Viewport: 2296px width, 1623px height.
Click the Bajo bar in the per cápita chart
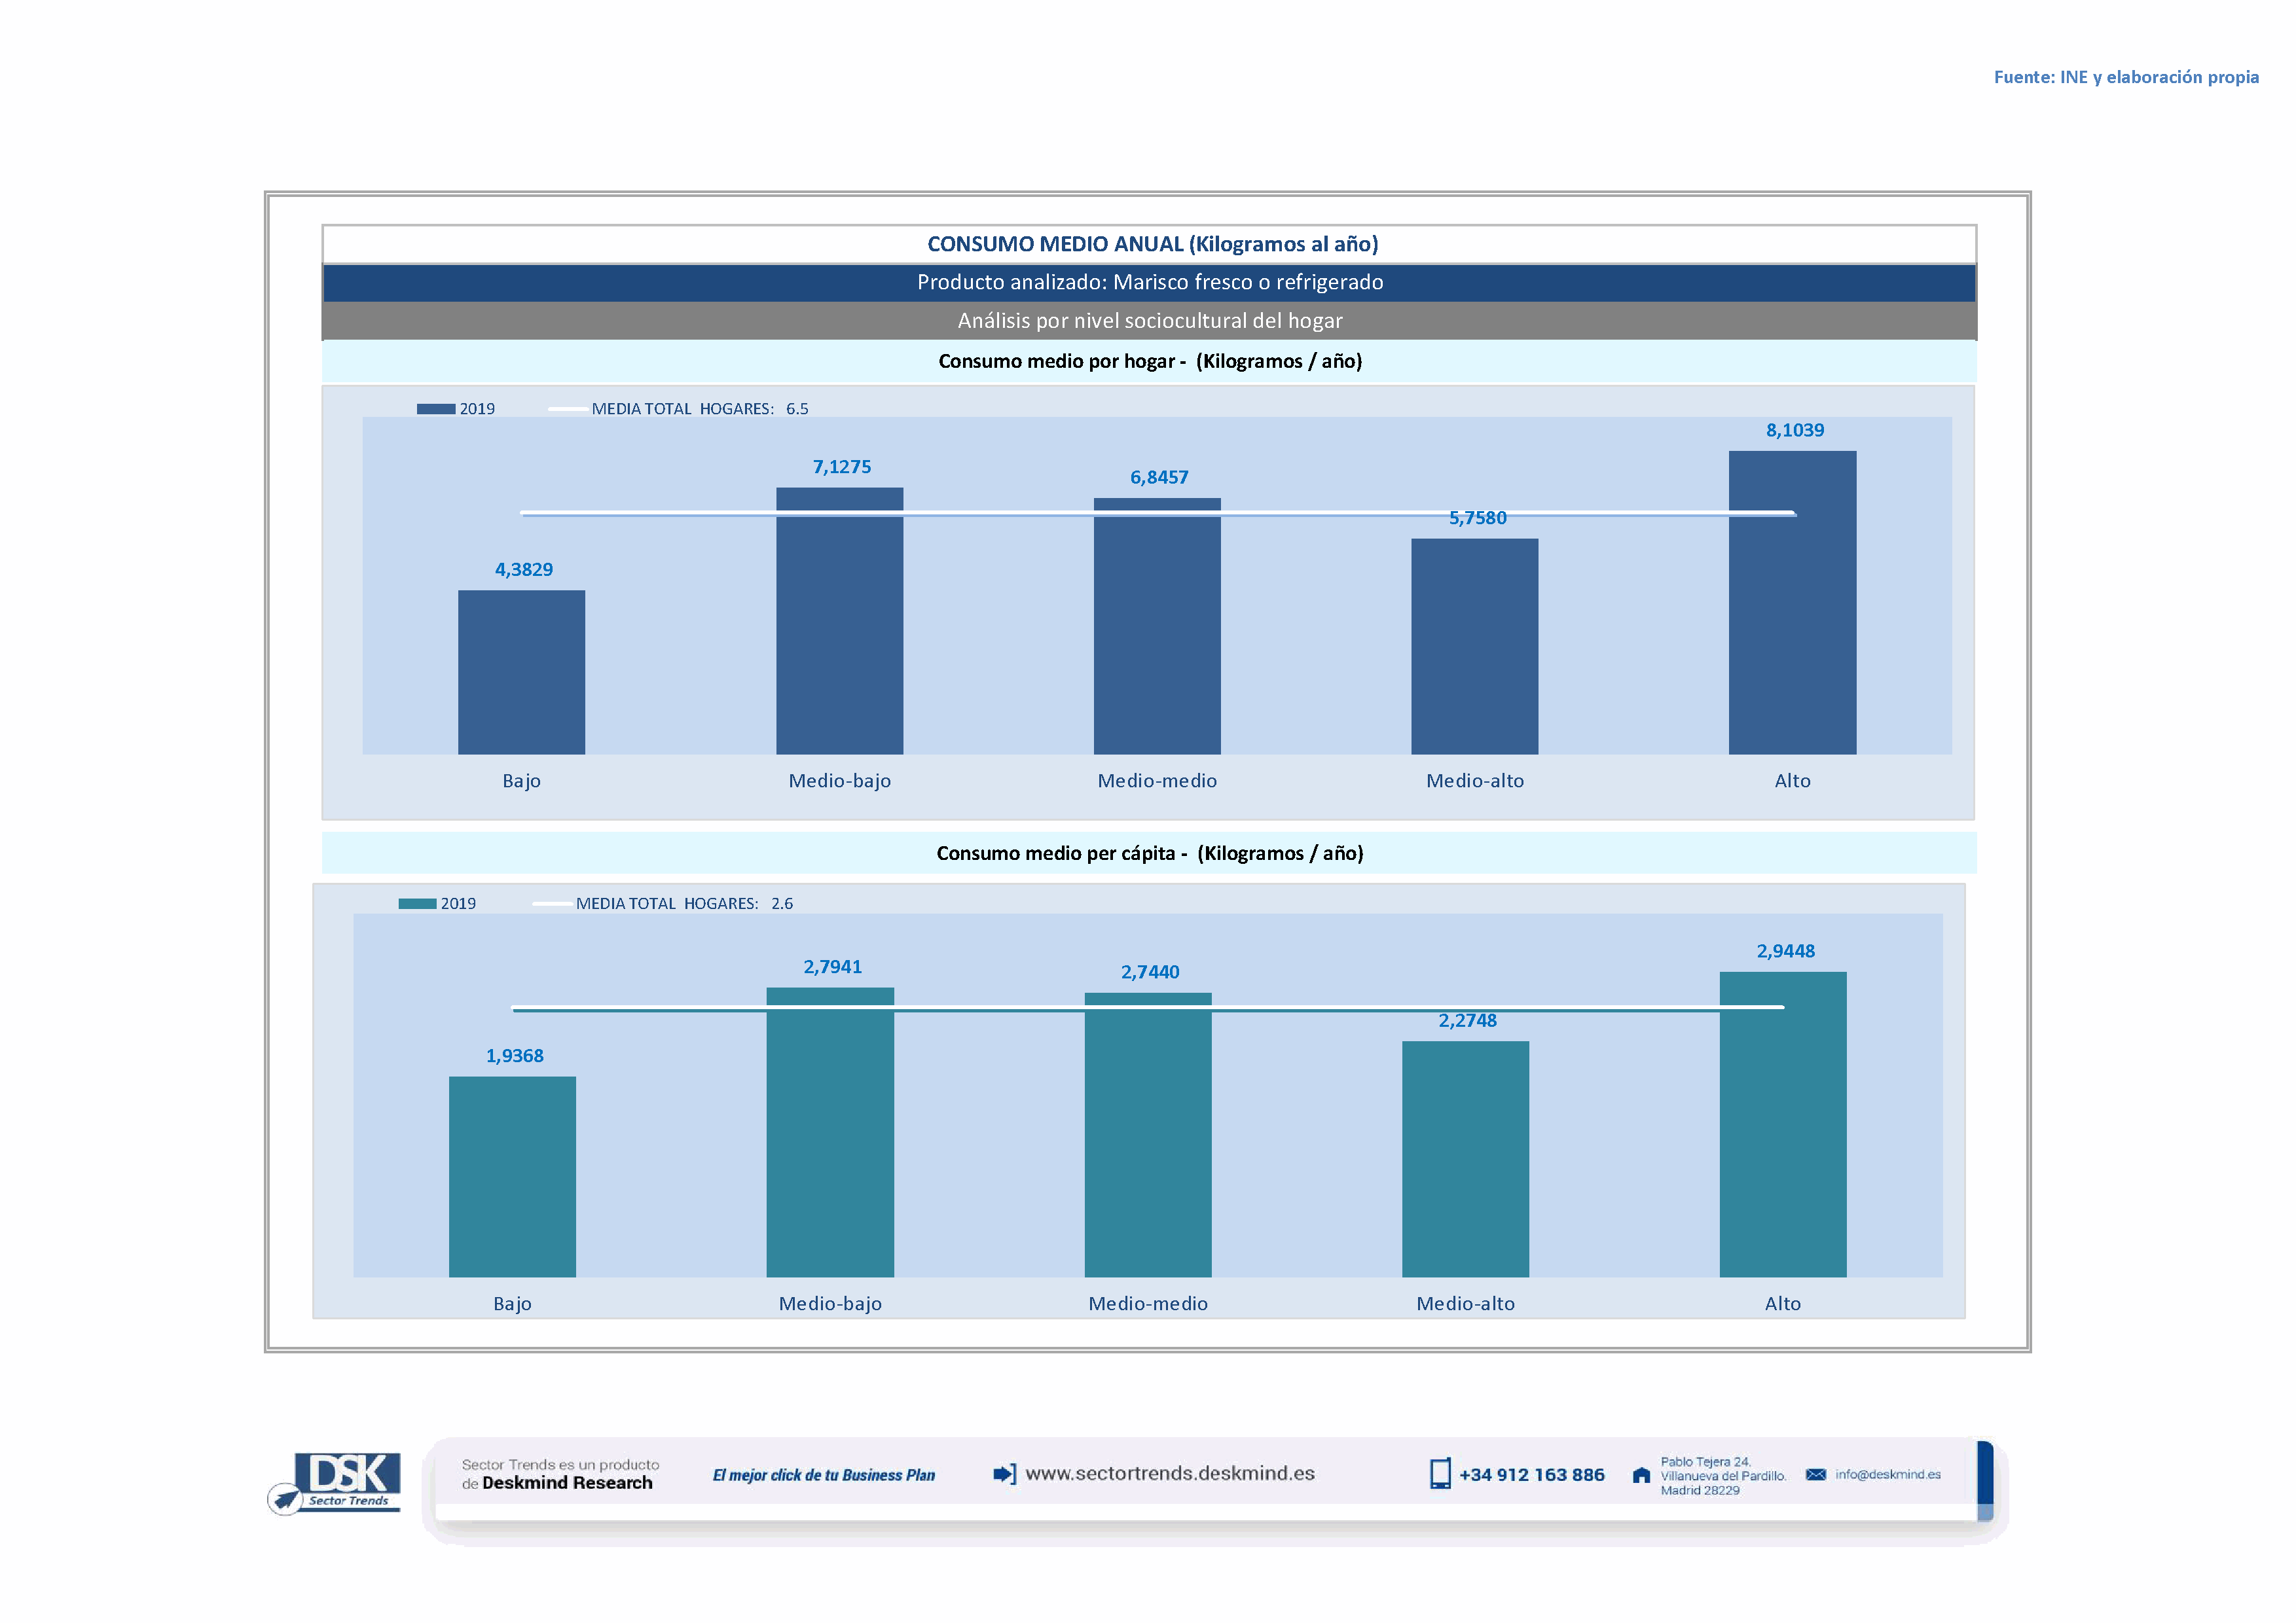point(512,1176)
